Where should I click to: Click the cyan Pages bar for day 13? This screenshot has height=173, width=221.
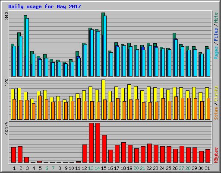92,53
